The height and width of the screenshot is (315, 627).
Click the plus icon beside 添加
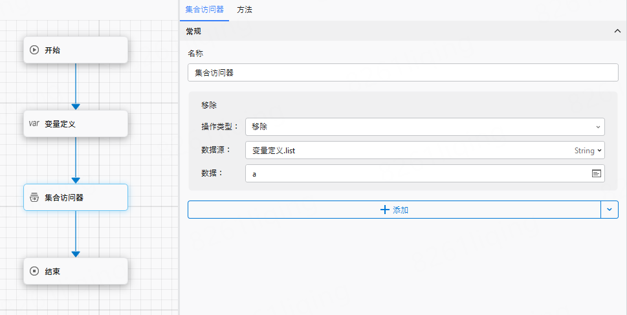[x=385, y=210]
